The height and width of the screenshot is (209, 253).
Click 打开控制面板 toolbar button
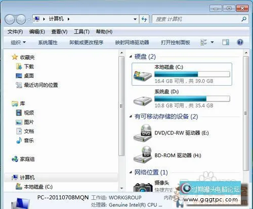(x=176, y=42)
